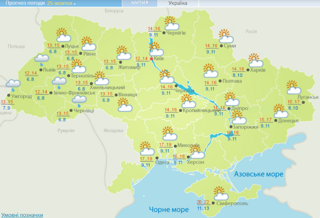The width and height of the screenshot is (320, 218).
Task: Open the Умовні позначки legend link
Action: pyautogui.click(x=21, y=215)
